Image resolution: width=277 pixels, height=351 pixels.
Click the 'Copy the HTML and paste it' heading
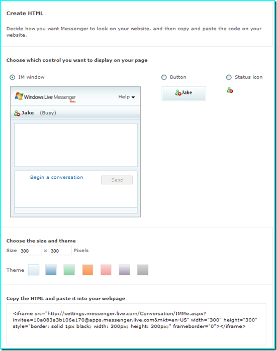click(66, 298)
